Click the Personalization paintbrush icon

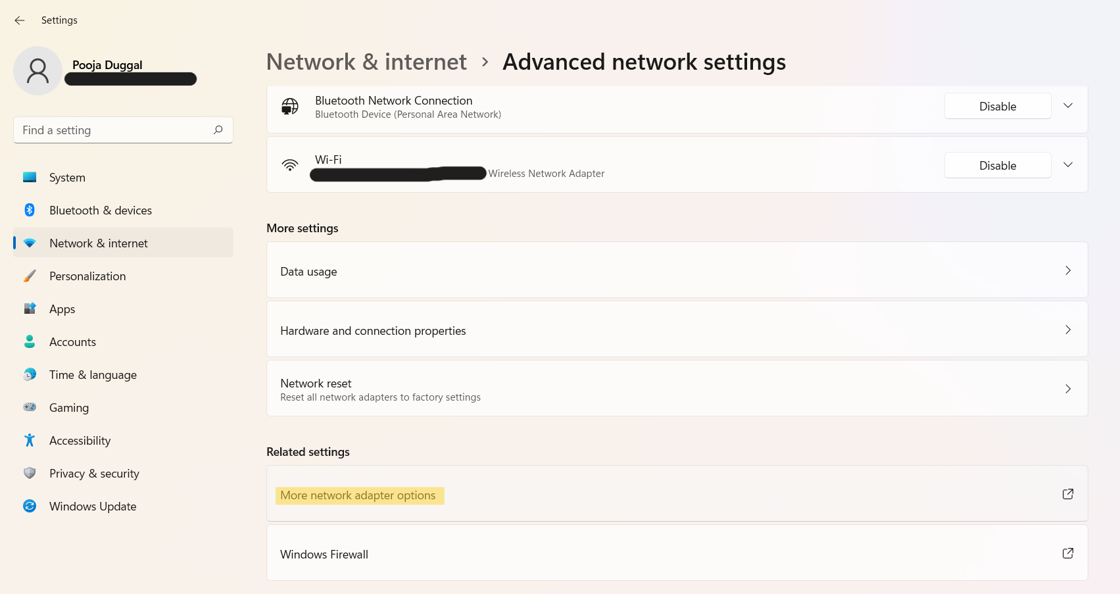tap(30, 276)
